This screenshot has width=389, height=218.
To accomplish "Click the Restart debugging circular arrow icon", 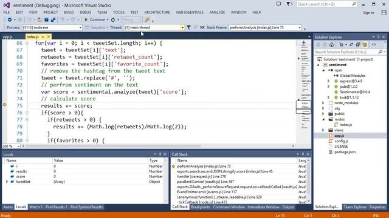I will pyautogui.click(x=113, y=20).
